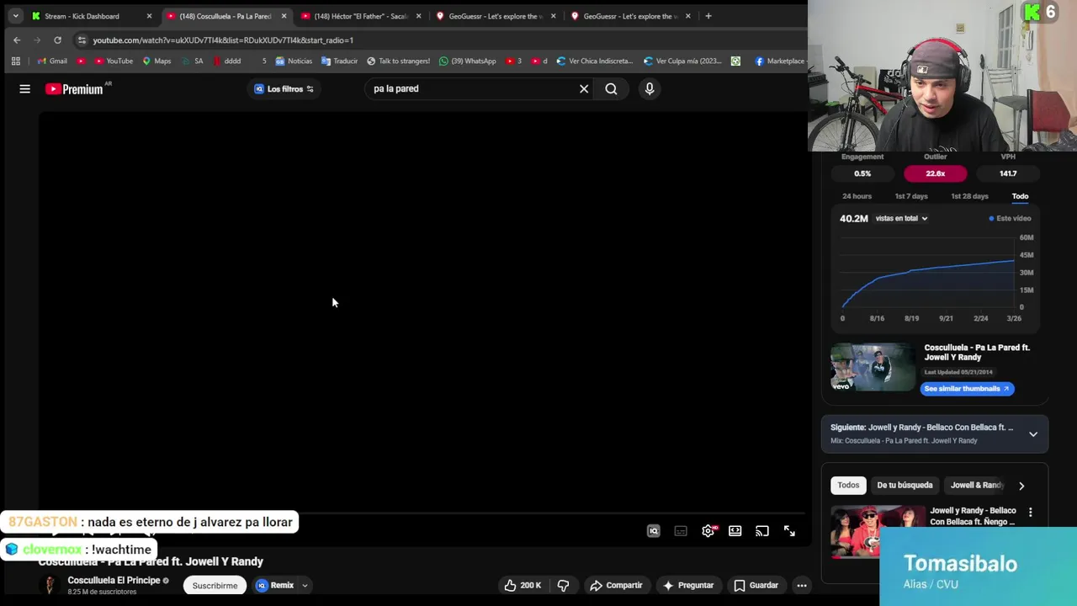Switch the player to theater mode

click(735, 531)
